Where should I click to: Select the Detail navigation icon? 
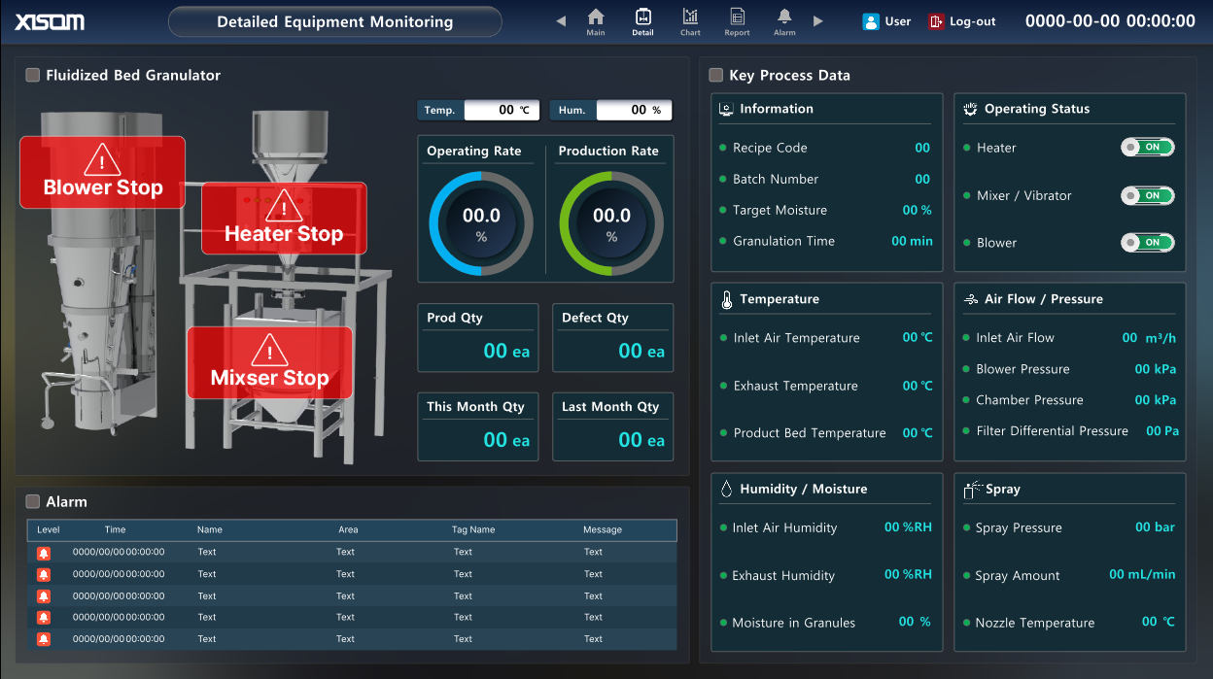click(642, 19)
